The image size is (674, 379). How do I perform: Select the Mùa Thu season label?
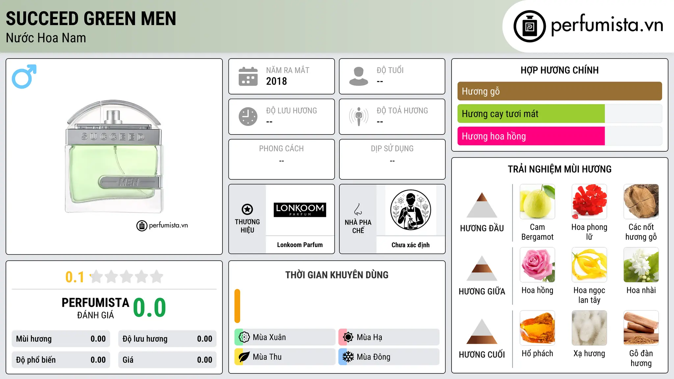[x=267, y=357]
